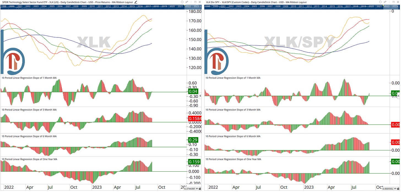The image size is (401, 192).
Task: Click the diamond link icon on XLK/SPY chart
Action: pos(380,2)
